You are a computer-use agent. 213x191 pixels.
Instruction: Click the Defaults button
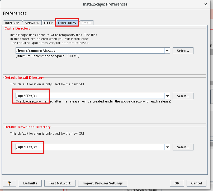click(x=30, y=183)
